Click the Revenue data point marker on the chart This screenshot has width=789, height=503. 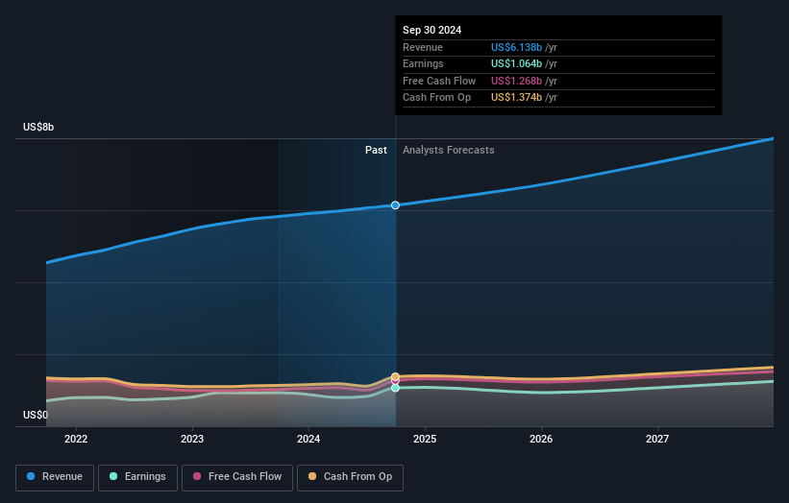tap(396, 205)
